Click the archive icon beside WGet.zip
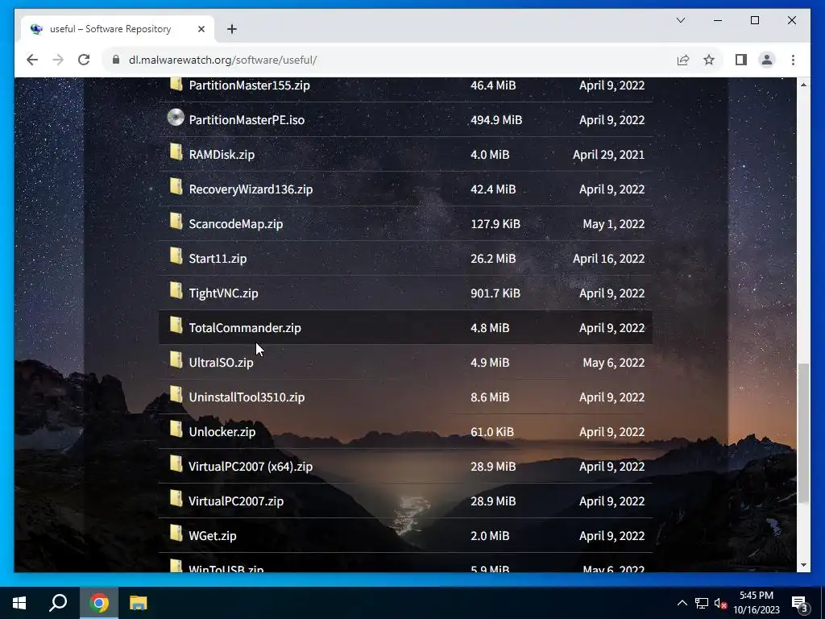This screenshot has width=825, height=619. click(x=176, y=534)
